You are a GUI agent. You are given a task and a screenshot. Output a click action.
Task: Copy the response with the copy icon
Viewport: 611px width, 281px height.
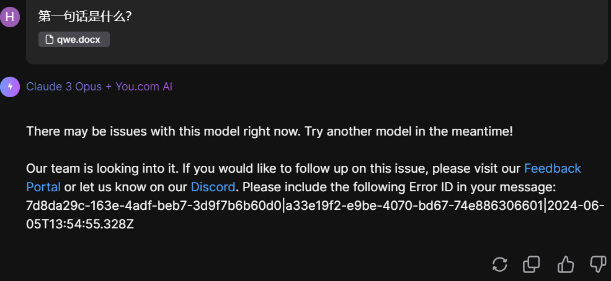[x=532, y=264]
